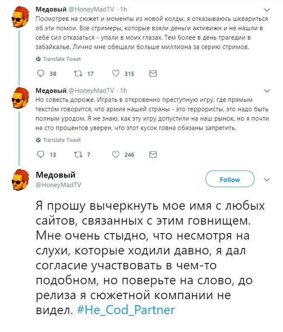Translate the first tweet
The width and height of the screenshot is (283, 332).
61,59
